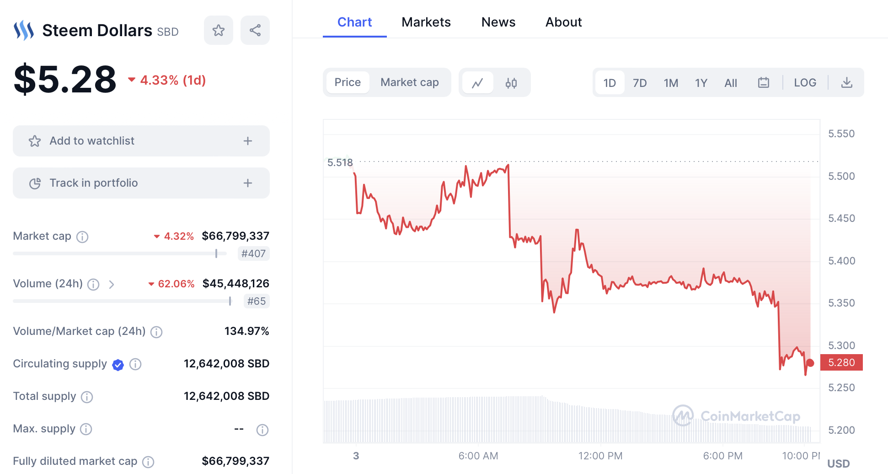
Task: Open the News tab
Action: coord(498,22)
